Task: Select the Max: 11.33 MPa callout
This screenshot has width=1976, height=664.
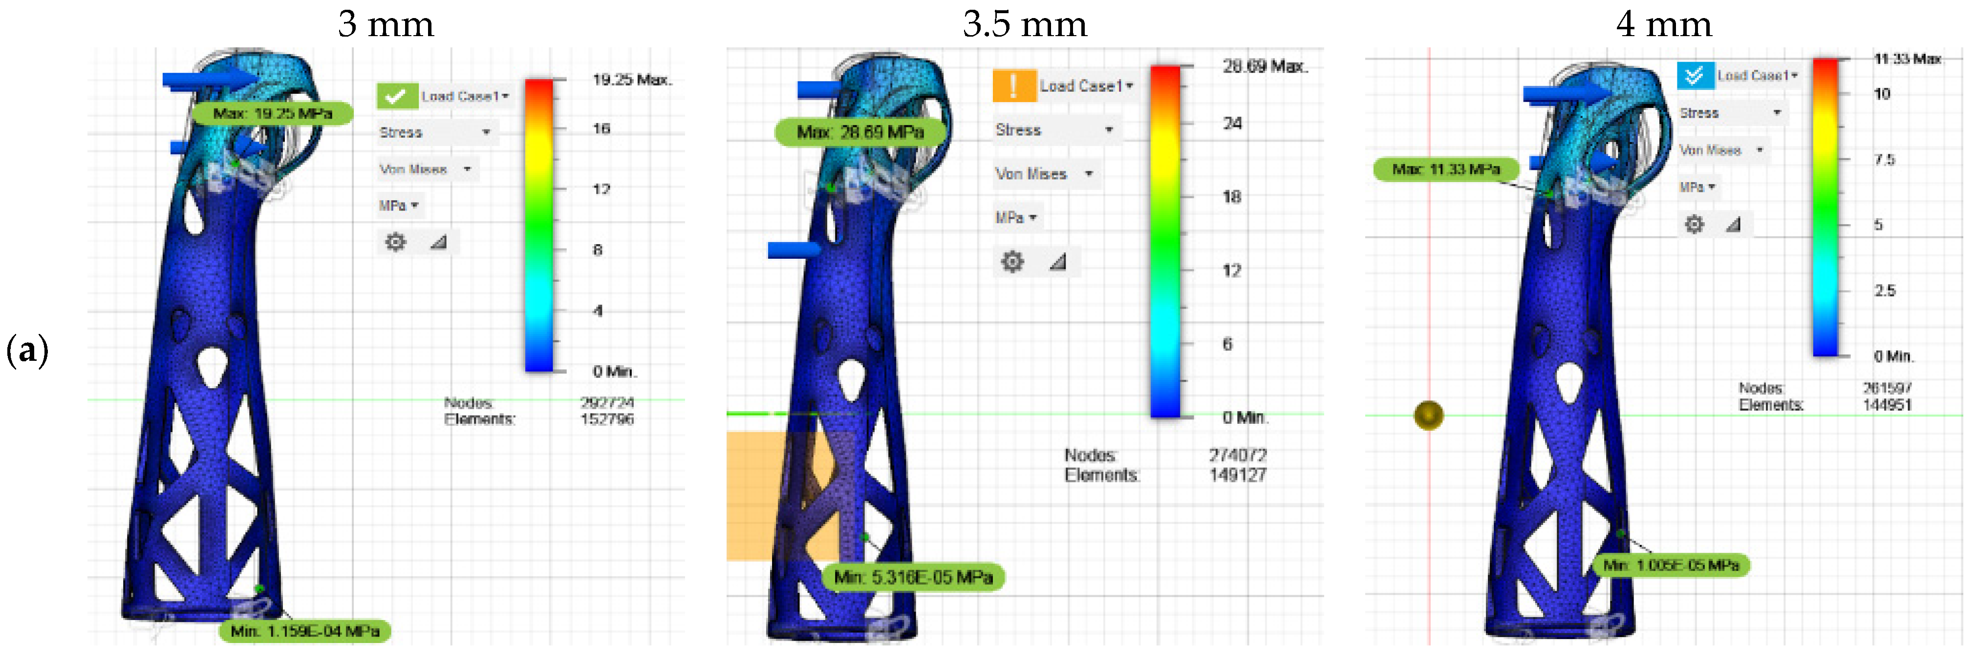Action: coord(1446,168)
